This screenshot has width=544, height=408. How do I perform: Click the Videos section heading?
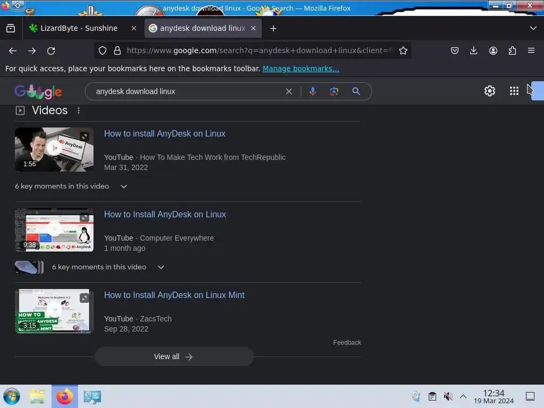(x=49, y=110)
